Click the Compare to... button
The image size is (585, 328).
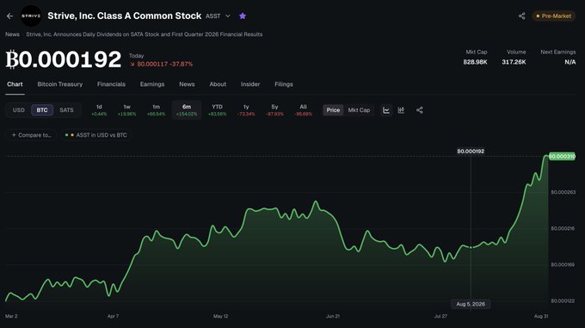click(x=31, y=135)
